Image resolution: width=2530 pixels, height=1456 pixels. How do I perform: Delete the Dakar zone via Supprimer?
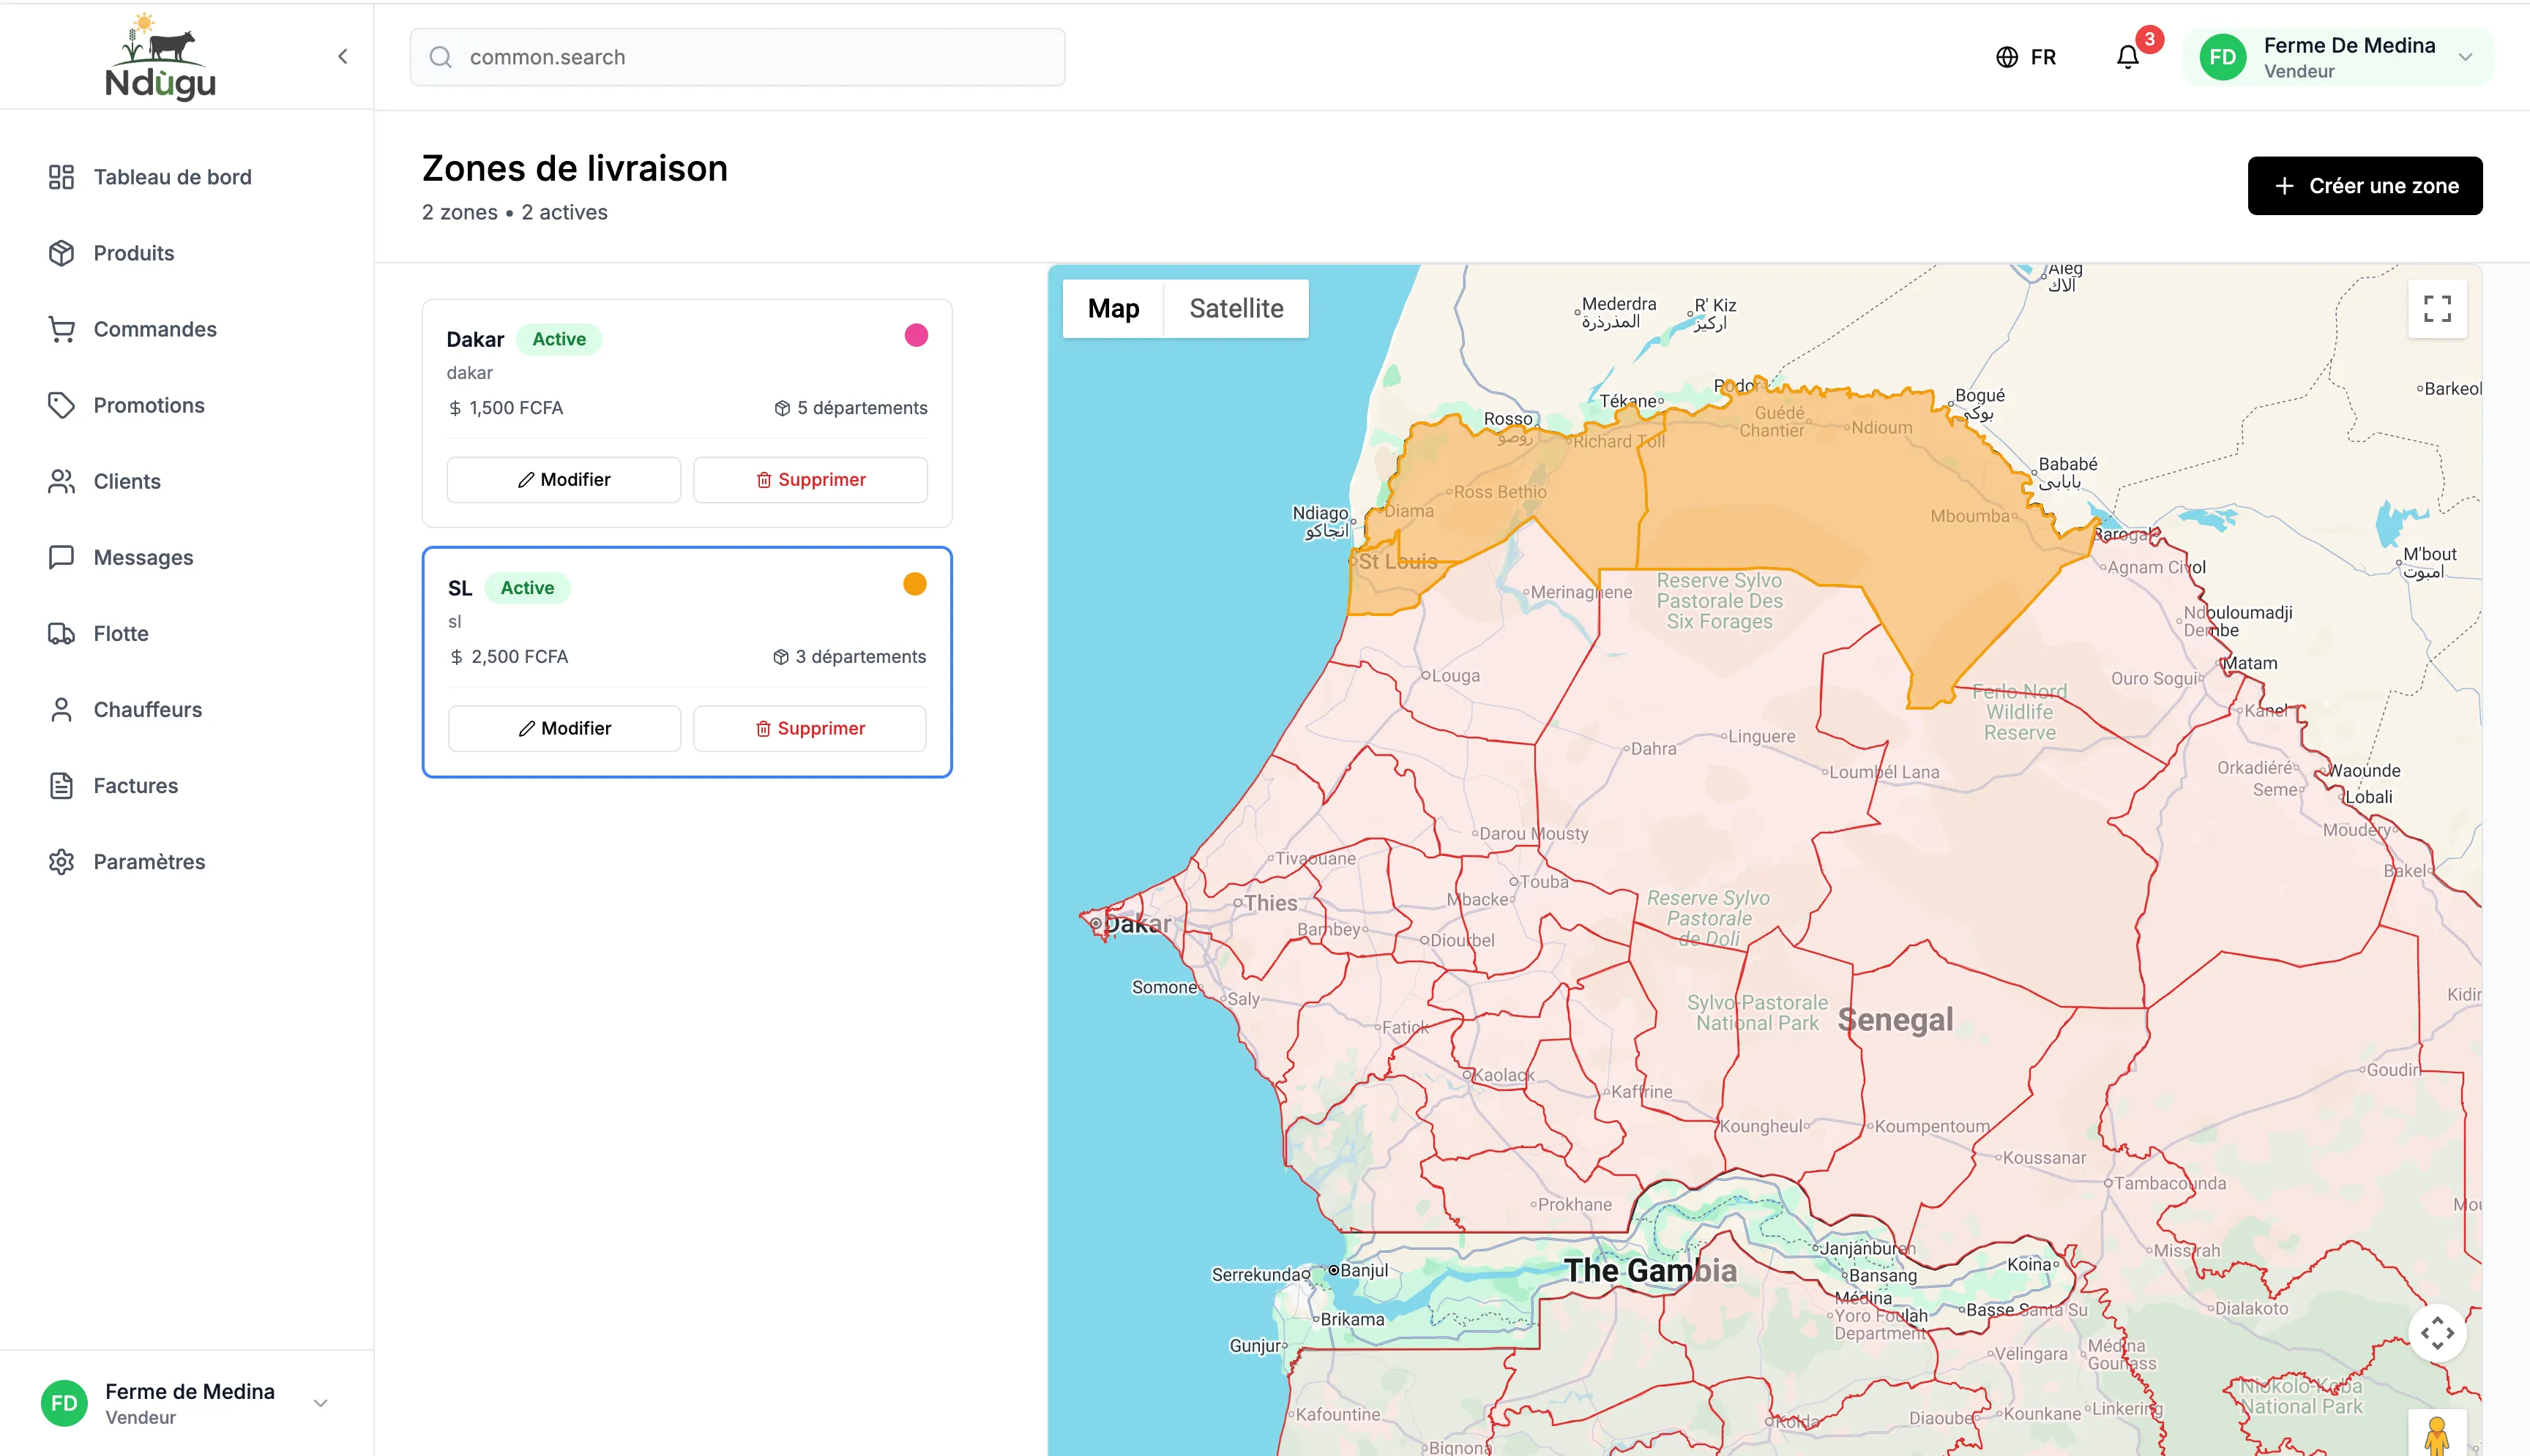810,480
